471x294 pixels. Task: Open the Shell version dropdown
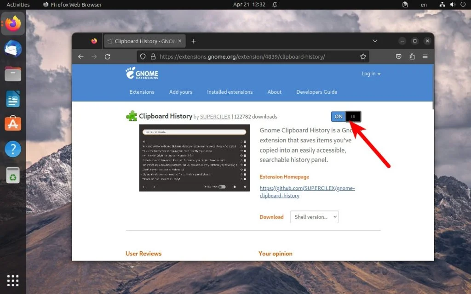(314, 217)
